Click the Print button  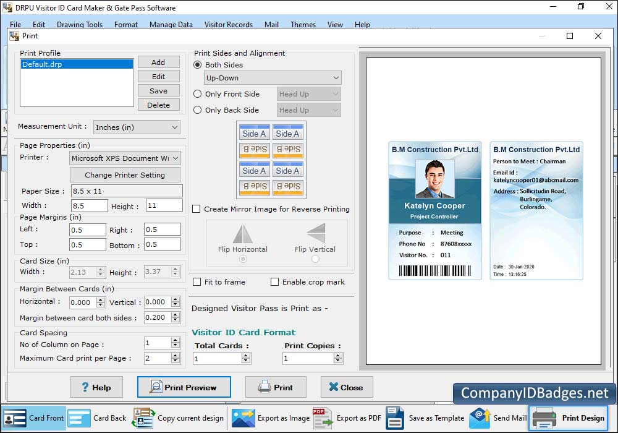[276, 387]
